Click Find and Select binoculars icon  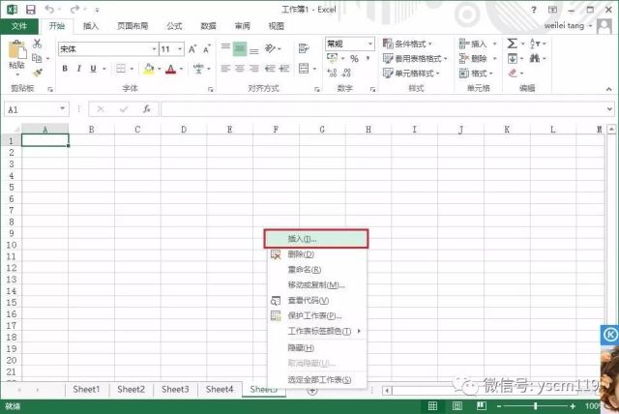535,58
